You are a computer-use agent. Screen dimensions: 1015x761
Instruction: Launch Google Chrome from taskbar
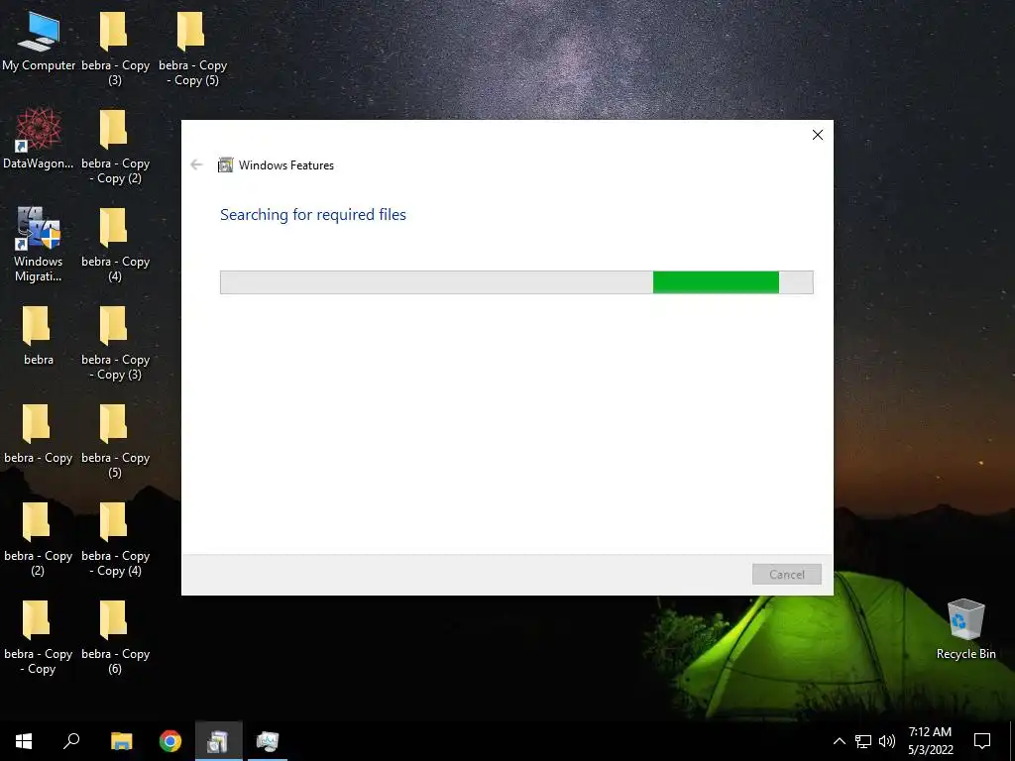[x=170, y=741]
